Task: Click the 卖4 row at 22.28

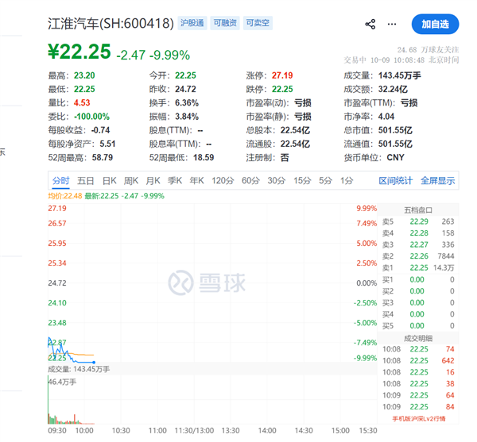Action: [x=418, y=233]
